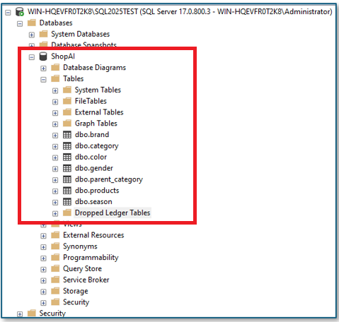
Task: Click the External Resources folder icon
Action: [55, 235]
